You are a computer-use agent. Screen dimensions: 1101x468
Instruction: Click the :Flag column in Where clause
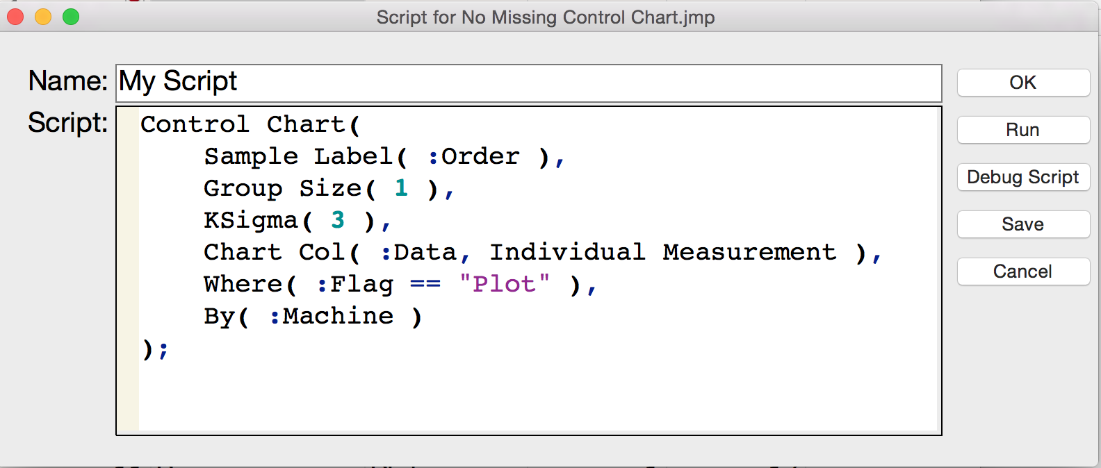pos(355,284)
